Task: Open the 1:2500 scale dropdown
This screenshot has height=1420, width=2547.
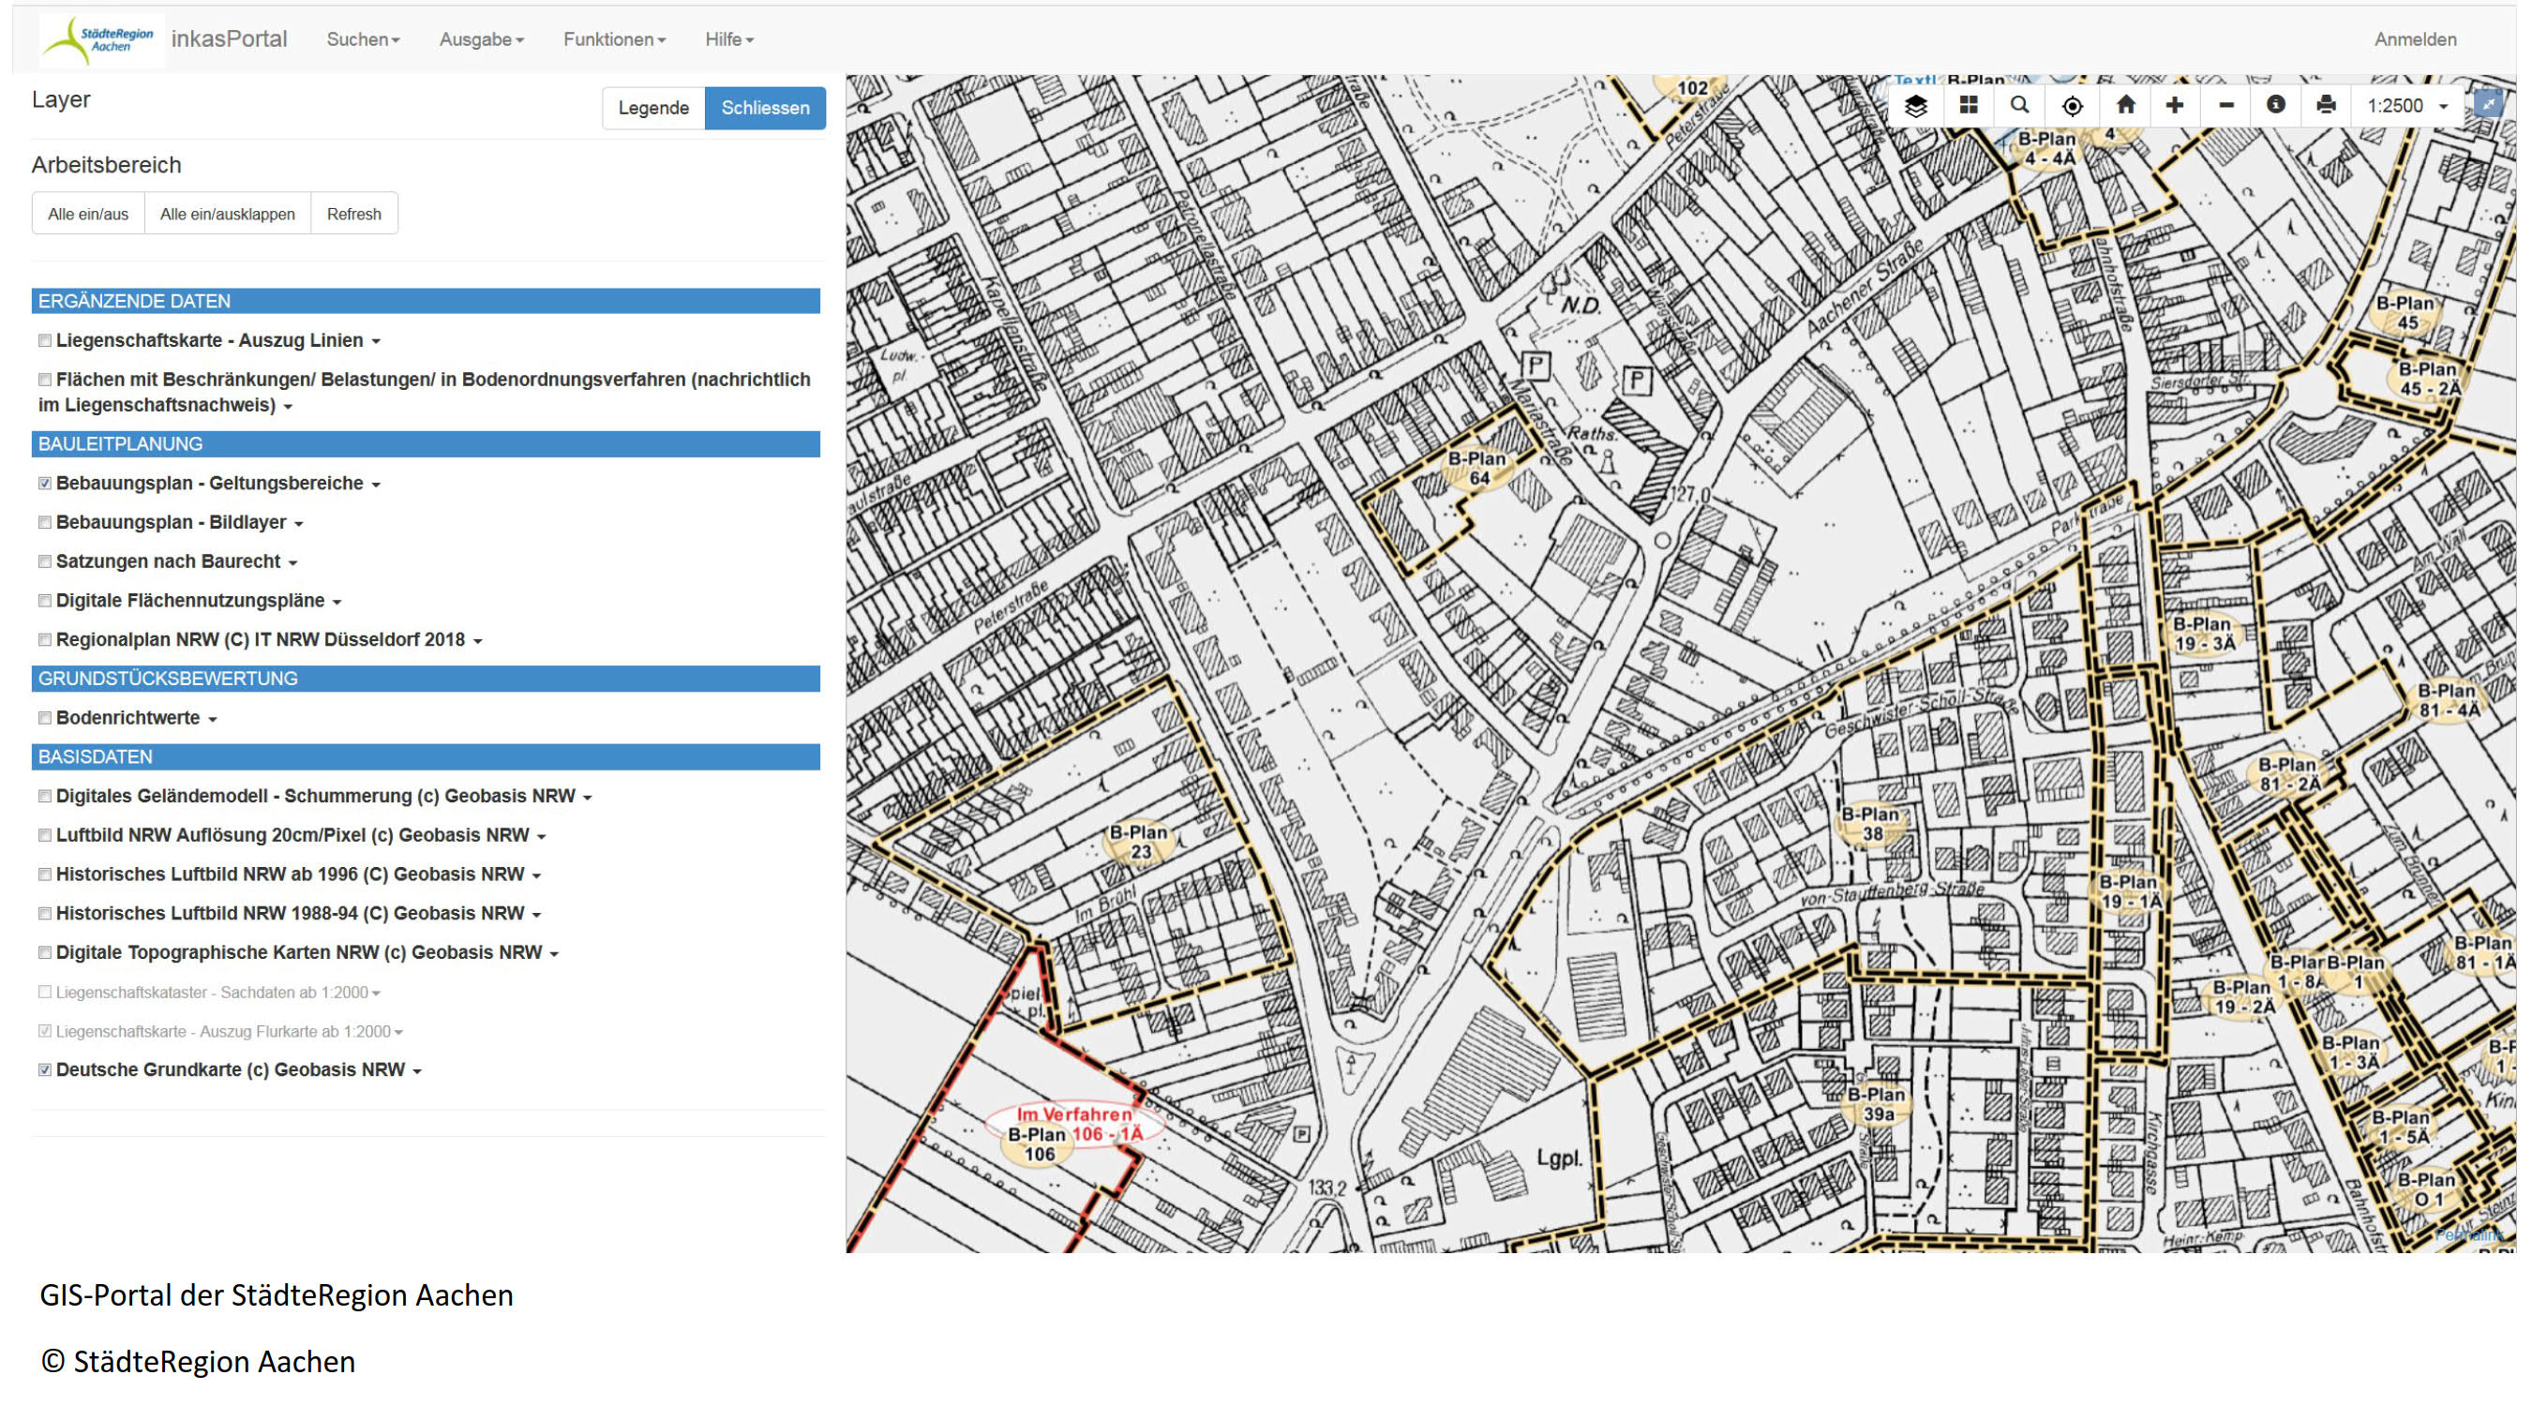Action: click(x=2406, y=106)
